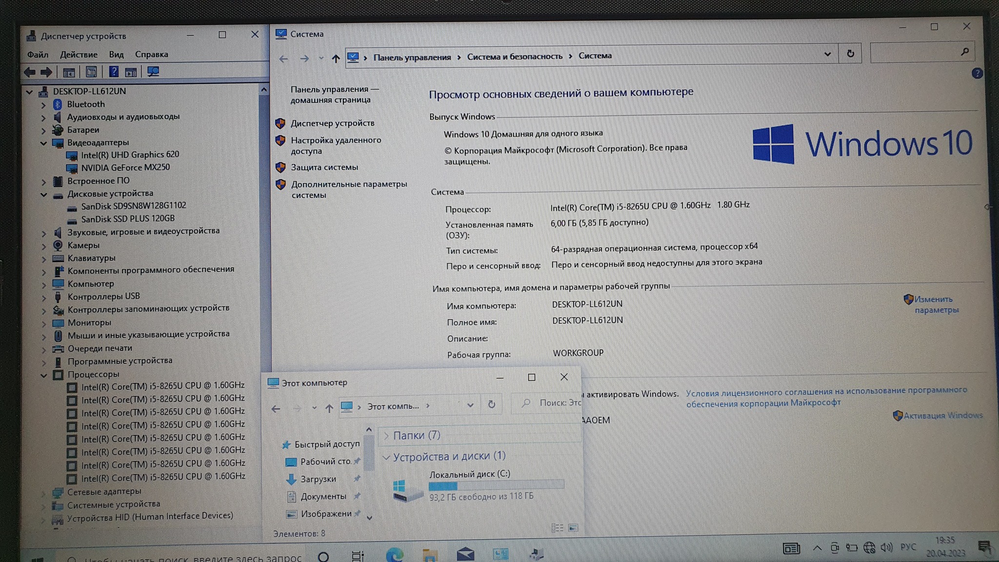Image resolution: width=999 pixels, height=562 pixels.
Task: Click the volume icon in system tray
Action: click(x=886, y=547)
